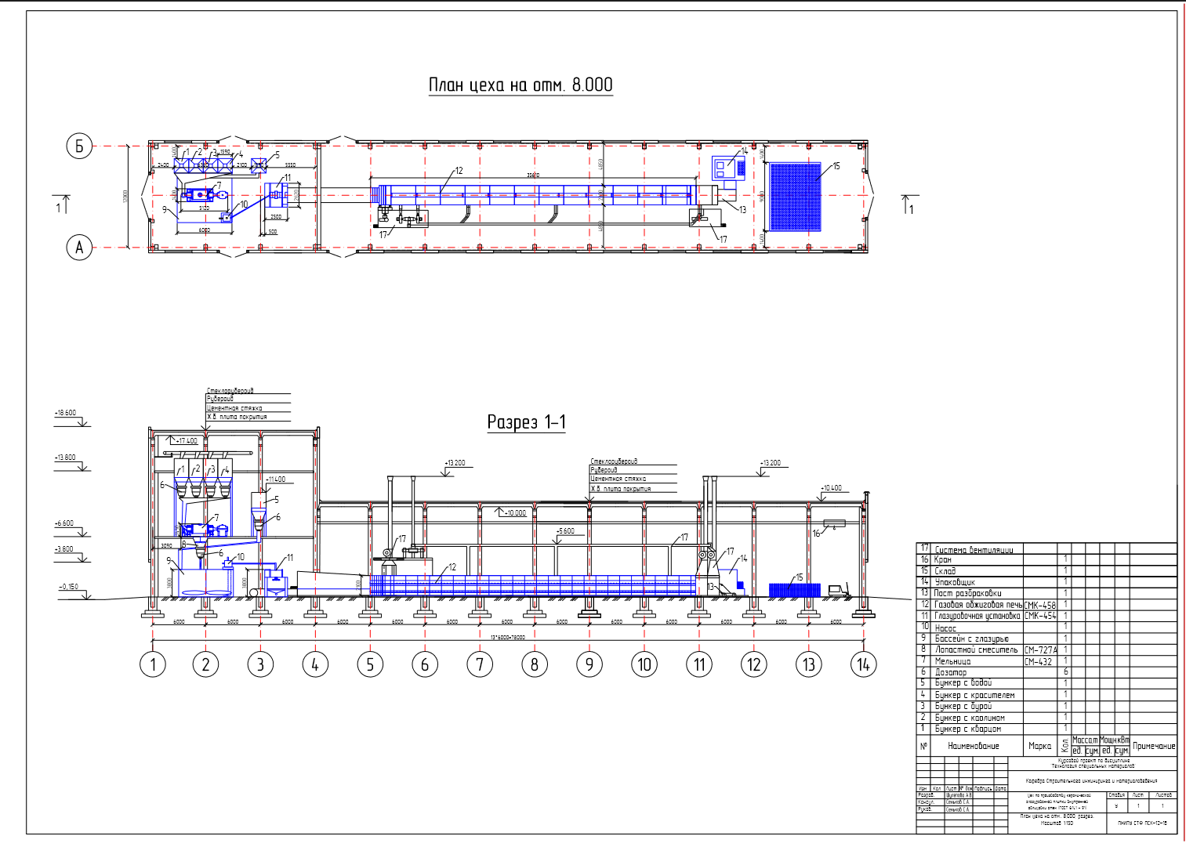Click axis bubble 5 under the section

click(370, 665)
